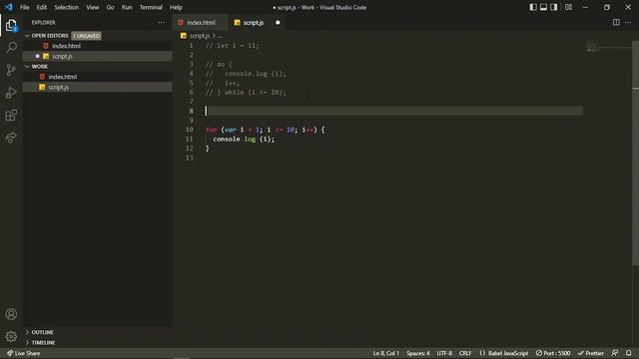This screenshot has width=639, height=359.
Task: Change UTF-8 file encoding
Action: pyautogui.click(x=444, y=353)
